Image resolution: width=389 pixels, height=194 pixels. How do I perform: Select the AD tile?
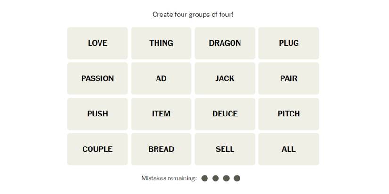(x=161, y=78)
